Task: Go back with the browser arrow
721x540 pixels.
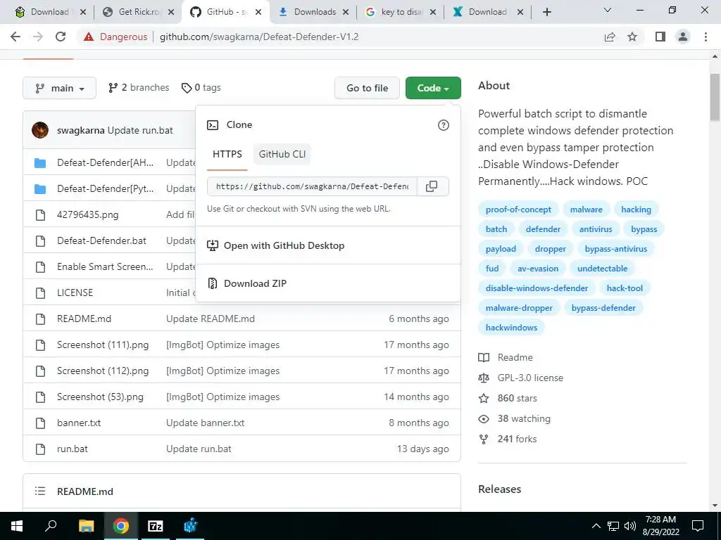Action: coord(15,37)
